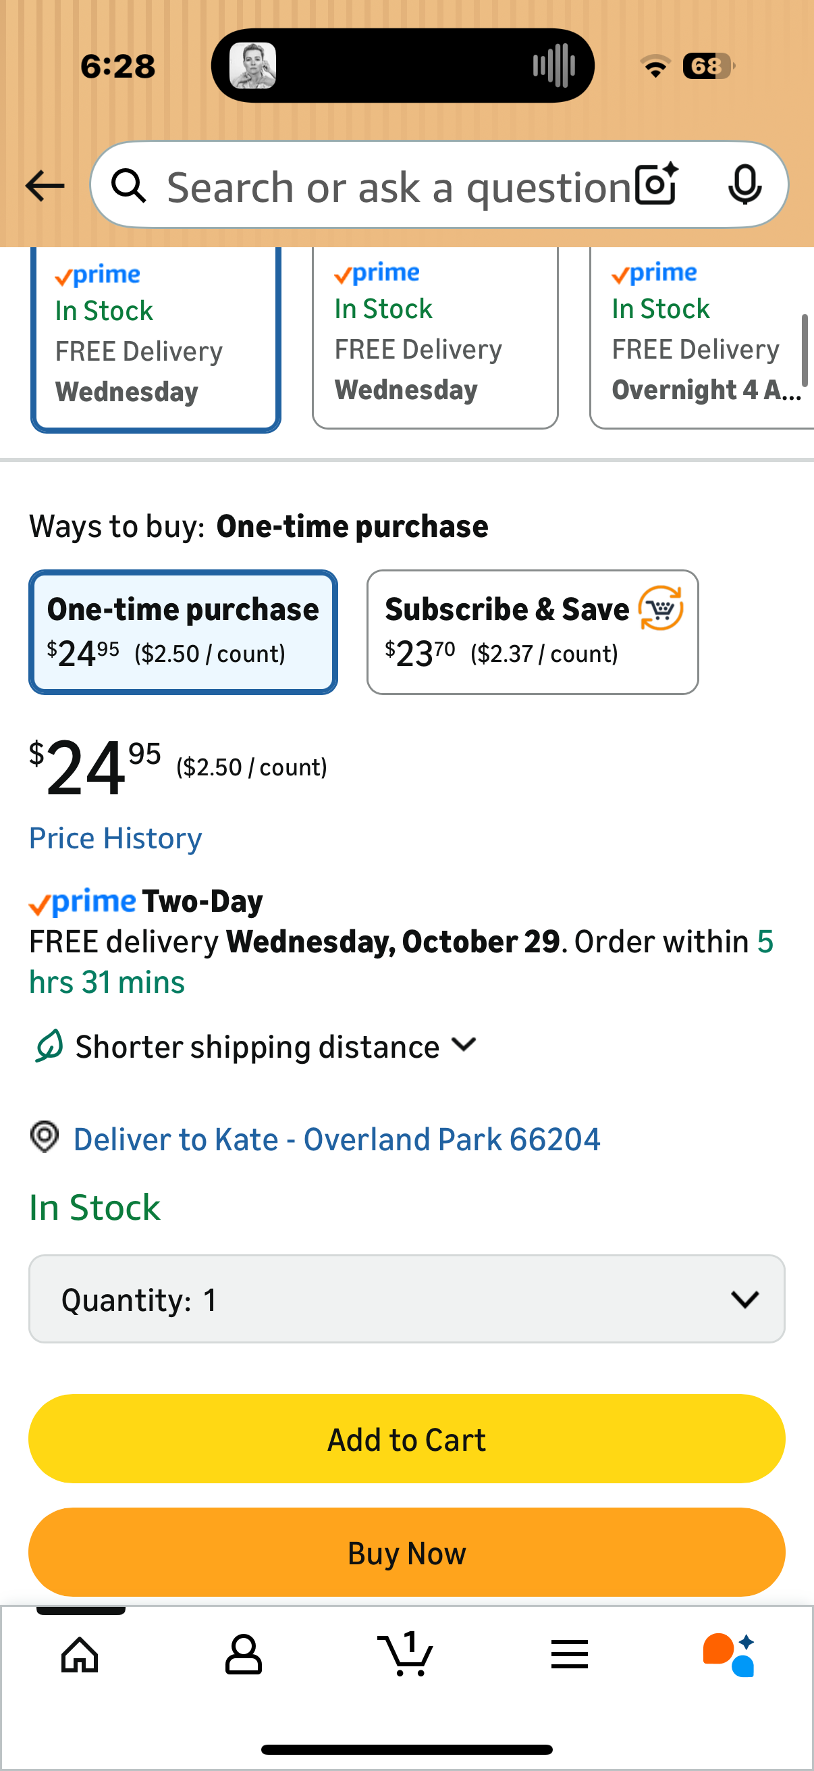Screen dimensions: 814x1771
Task: Select the Subscribe & Save option
Action: 533,632
